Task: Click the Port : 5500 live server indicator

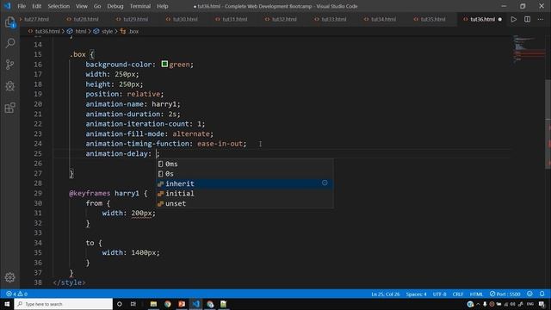Action: (505, 294)
